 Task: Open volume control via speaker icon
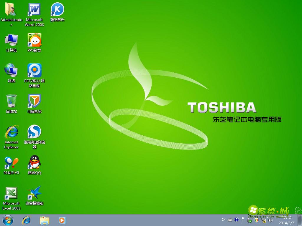pos(270,220)
